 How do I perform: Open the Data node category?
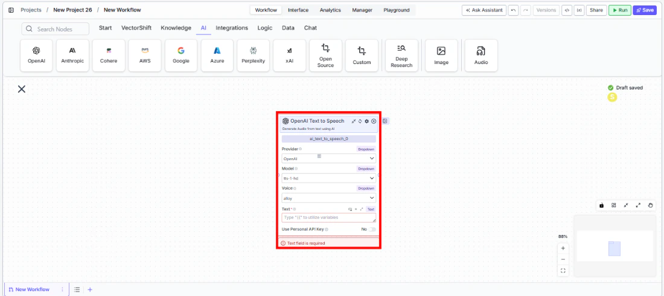(x=289, y=28)
